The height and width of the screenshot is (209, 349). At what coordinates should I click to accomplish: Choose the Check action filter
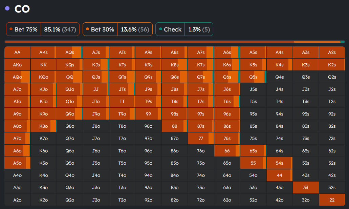[x=184, y=29]
